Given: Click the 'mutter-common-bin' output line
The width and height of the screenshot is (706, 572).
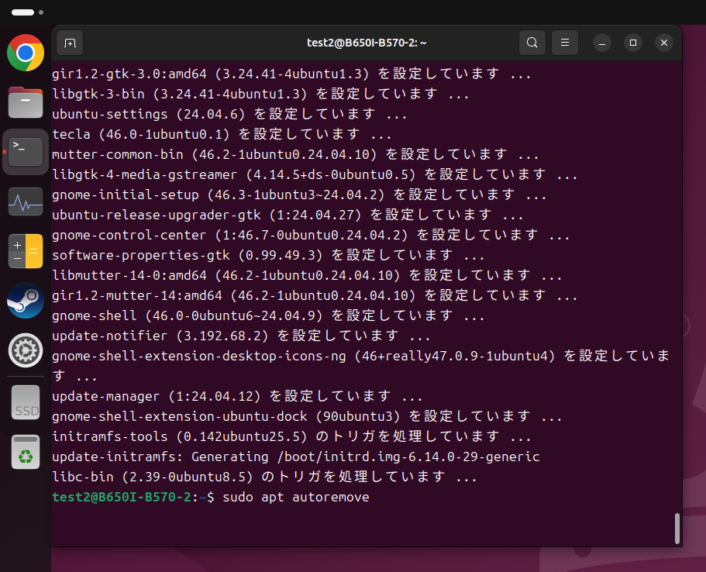Looking at the screenshot, I should (295, 154).
